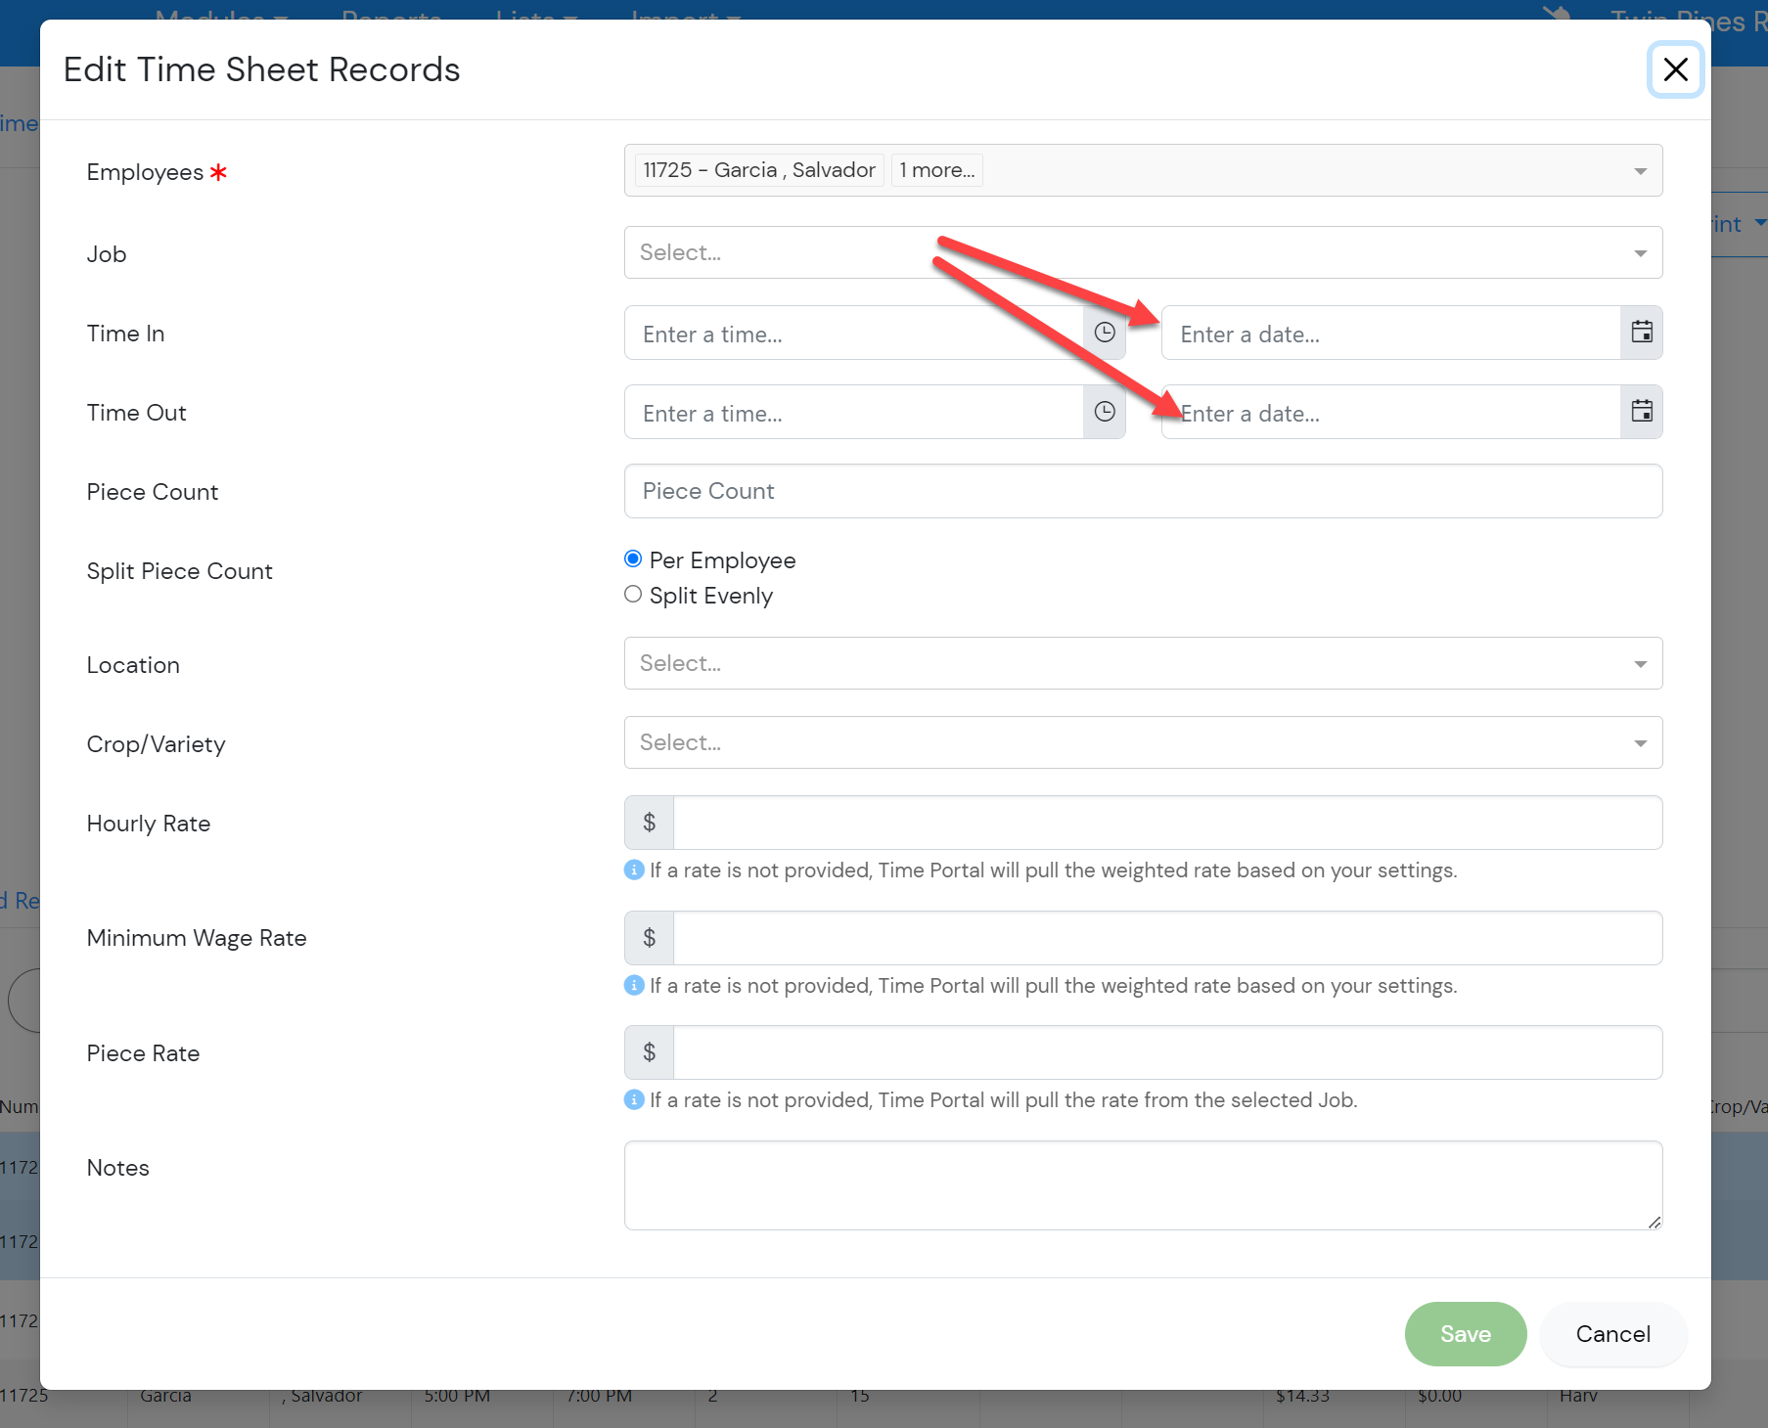Select the Split Evenly radio option
The image size is (1768, 1428).
[x=633, y=595]
